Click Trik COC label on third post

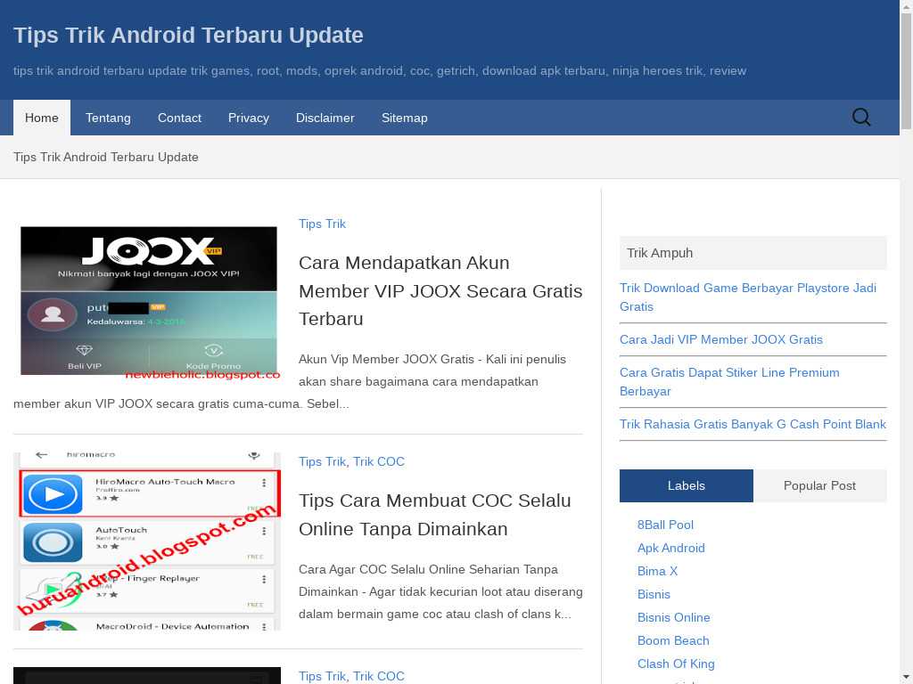coord(378,676)
